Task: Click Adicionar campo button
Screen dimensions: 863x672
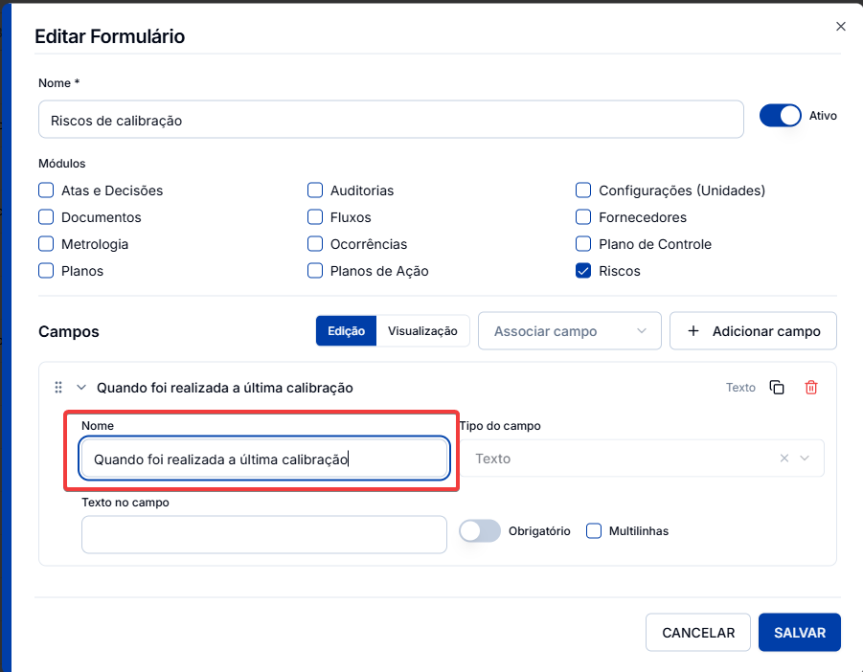Action: coord(753,331)
